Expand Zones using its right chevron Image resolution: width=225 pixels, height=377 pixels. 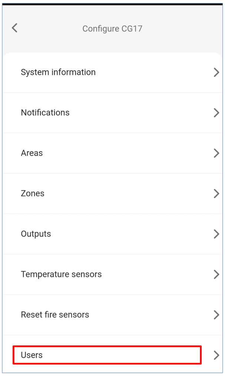pyautogui.click(x=216, y=194)
